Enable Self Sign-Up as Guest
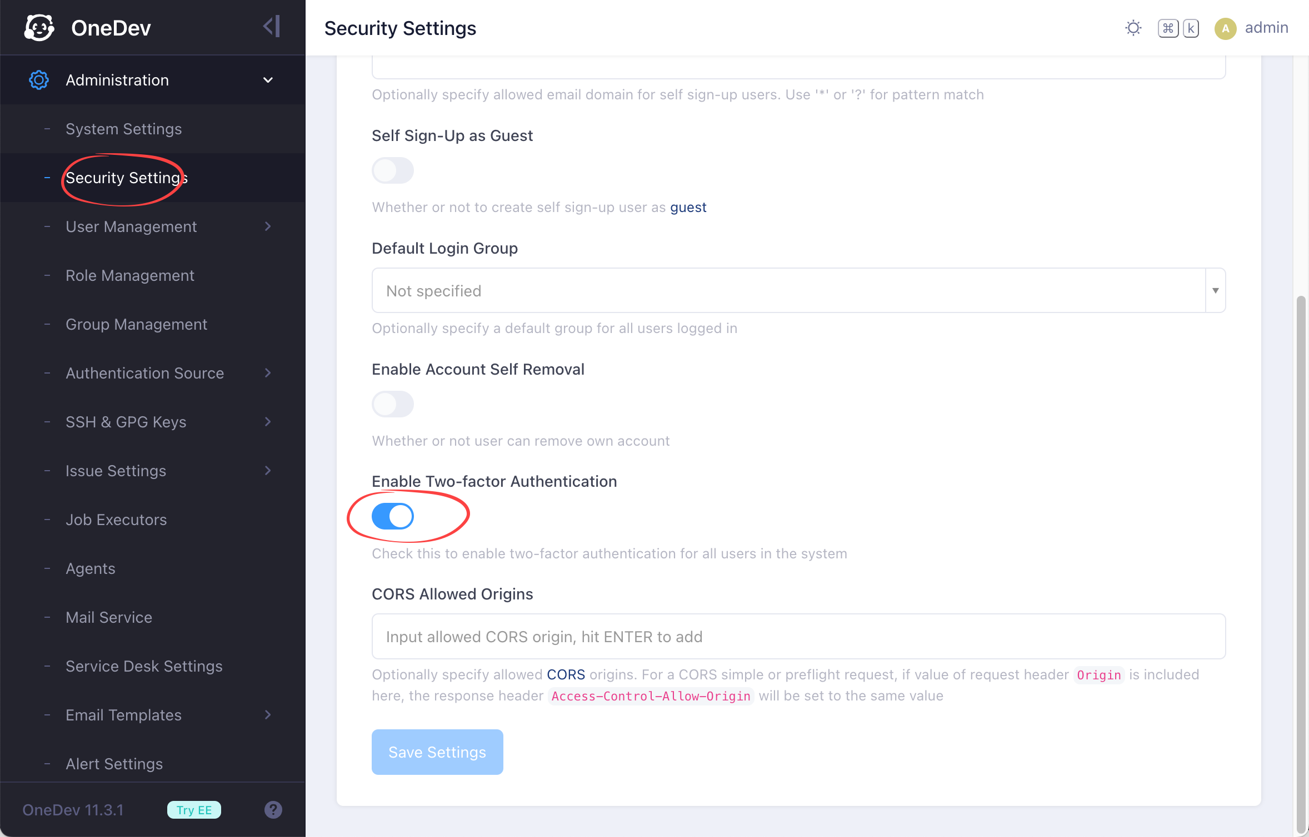The height and width of the screenshot is (837, 1309). [393, 170]
